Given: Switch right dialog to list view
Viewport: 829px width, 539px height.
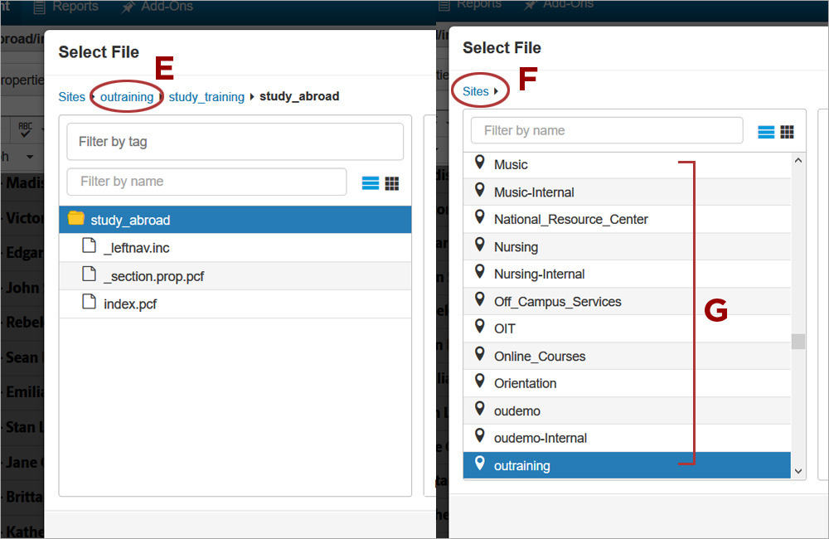Looking at the screenshot, I should point(766,132).
